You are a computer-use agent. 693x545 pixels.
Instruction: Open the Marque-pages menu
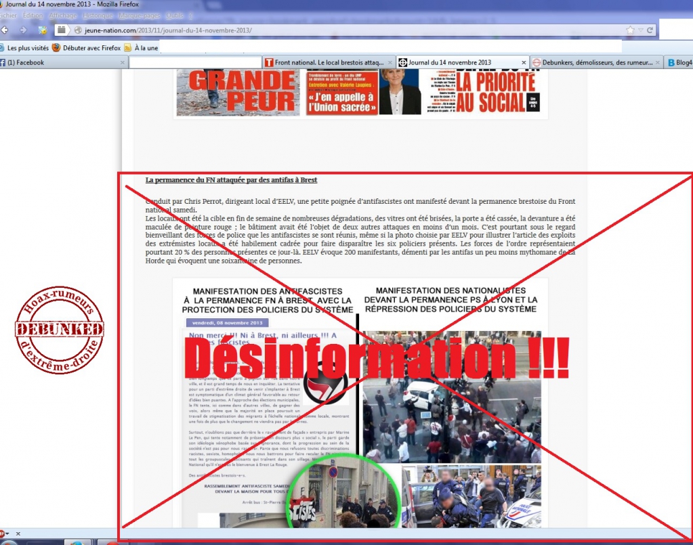pyautogui.click(x=140, y=16)
